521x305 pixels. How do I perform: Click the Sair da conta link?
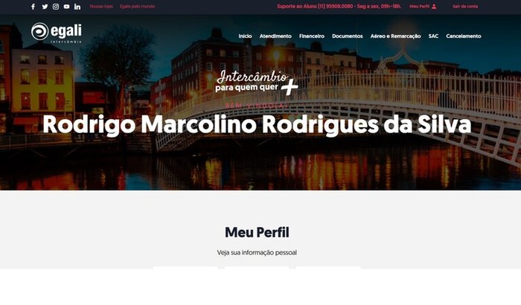[x=465, y=6]
